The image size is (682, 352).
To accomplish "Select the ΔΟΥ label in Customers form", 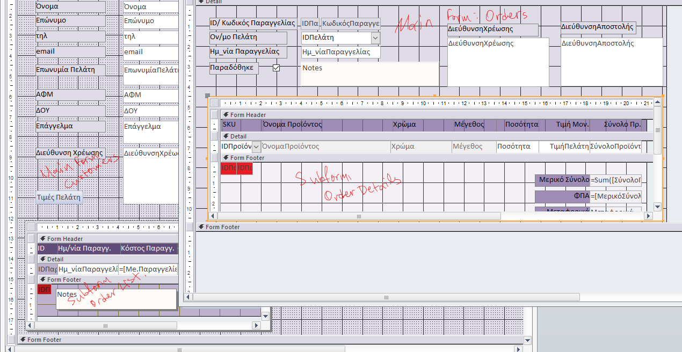I will click(x=70, y=111).
